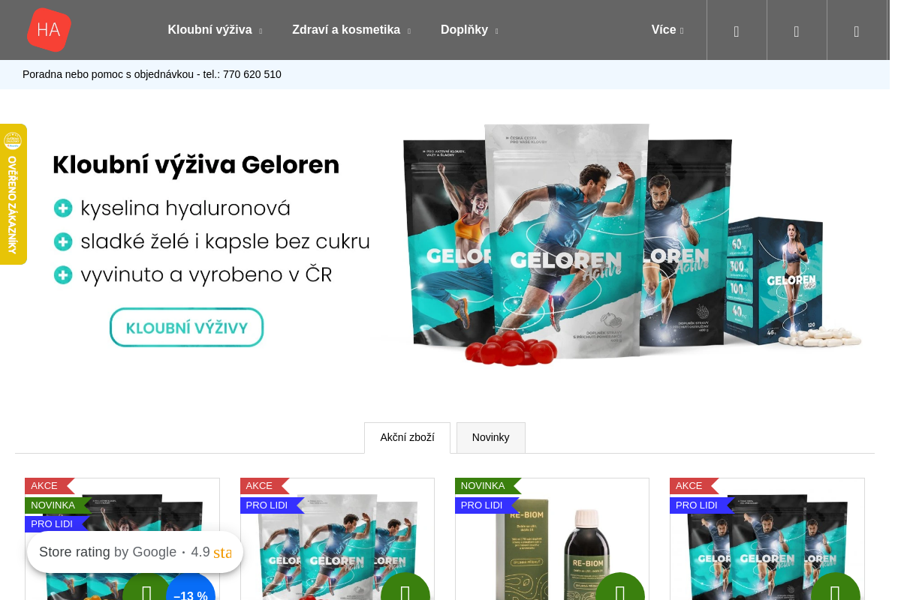The height and width of the screenshot is (600, 901).
Task: Click the blue −13 % discount badge
Action: (191, 589)
